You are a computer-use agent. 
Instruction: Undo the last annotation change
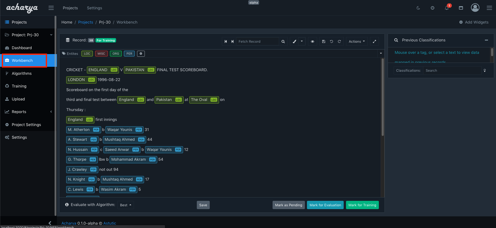click(332, 41)
